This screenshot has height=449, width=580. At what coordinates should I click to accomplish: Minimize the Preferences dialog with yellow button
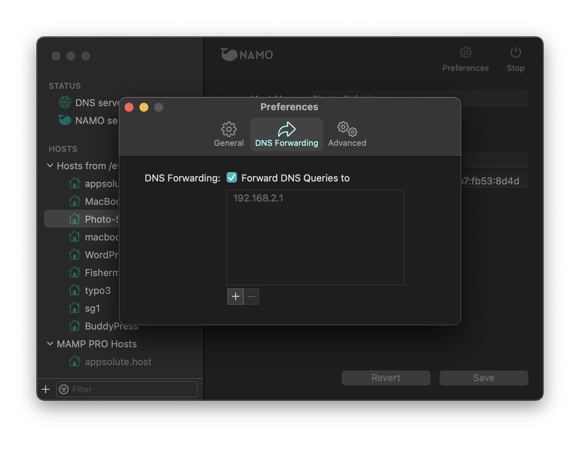tap(144, 107)
